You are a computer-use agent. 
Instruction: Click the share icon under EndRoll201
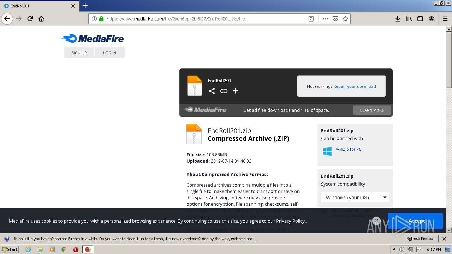212,91
